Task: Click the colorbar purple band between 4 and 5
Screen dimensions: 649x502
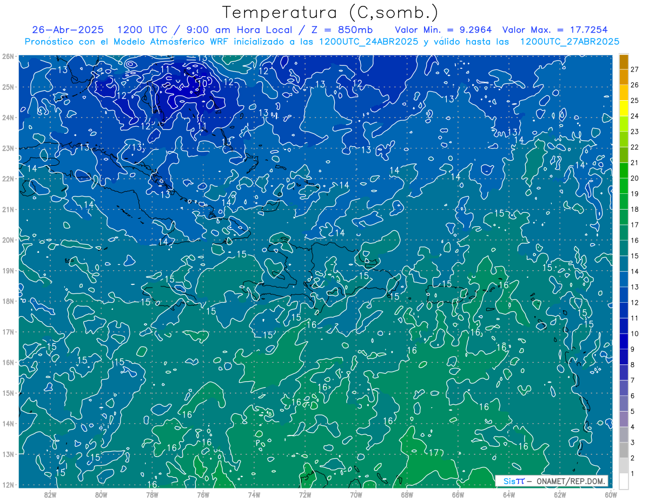Action: pyautogui.click(x=624, y=419)
